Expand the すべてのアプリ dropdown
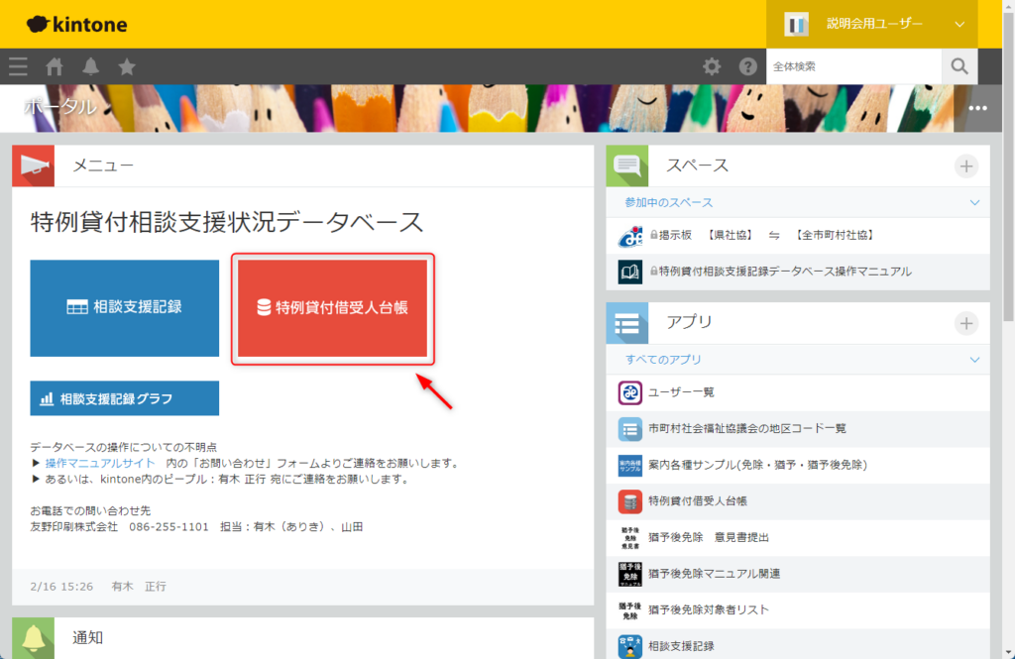This screenshot has height=659, width=1015. (x=974, y=360)
